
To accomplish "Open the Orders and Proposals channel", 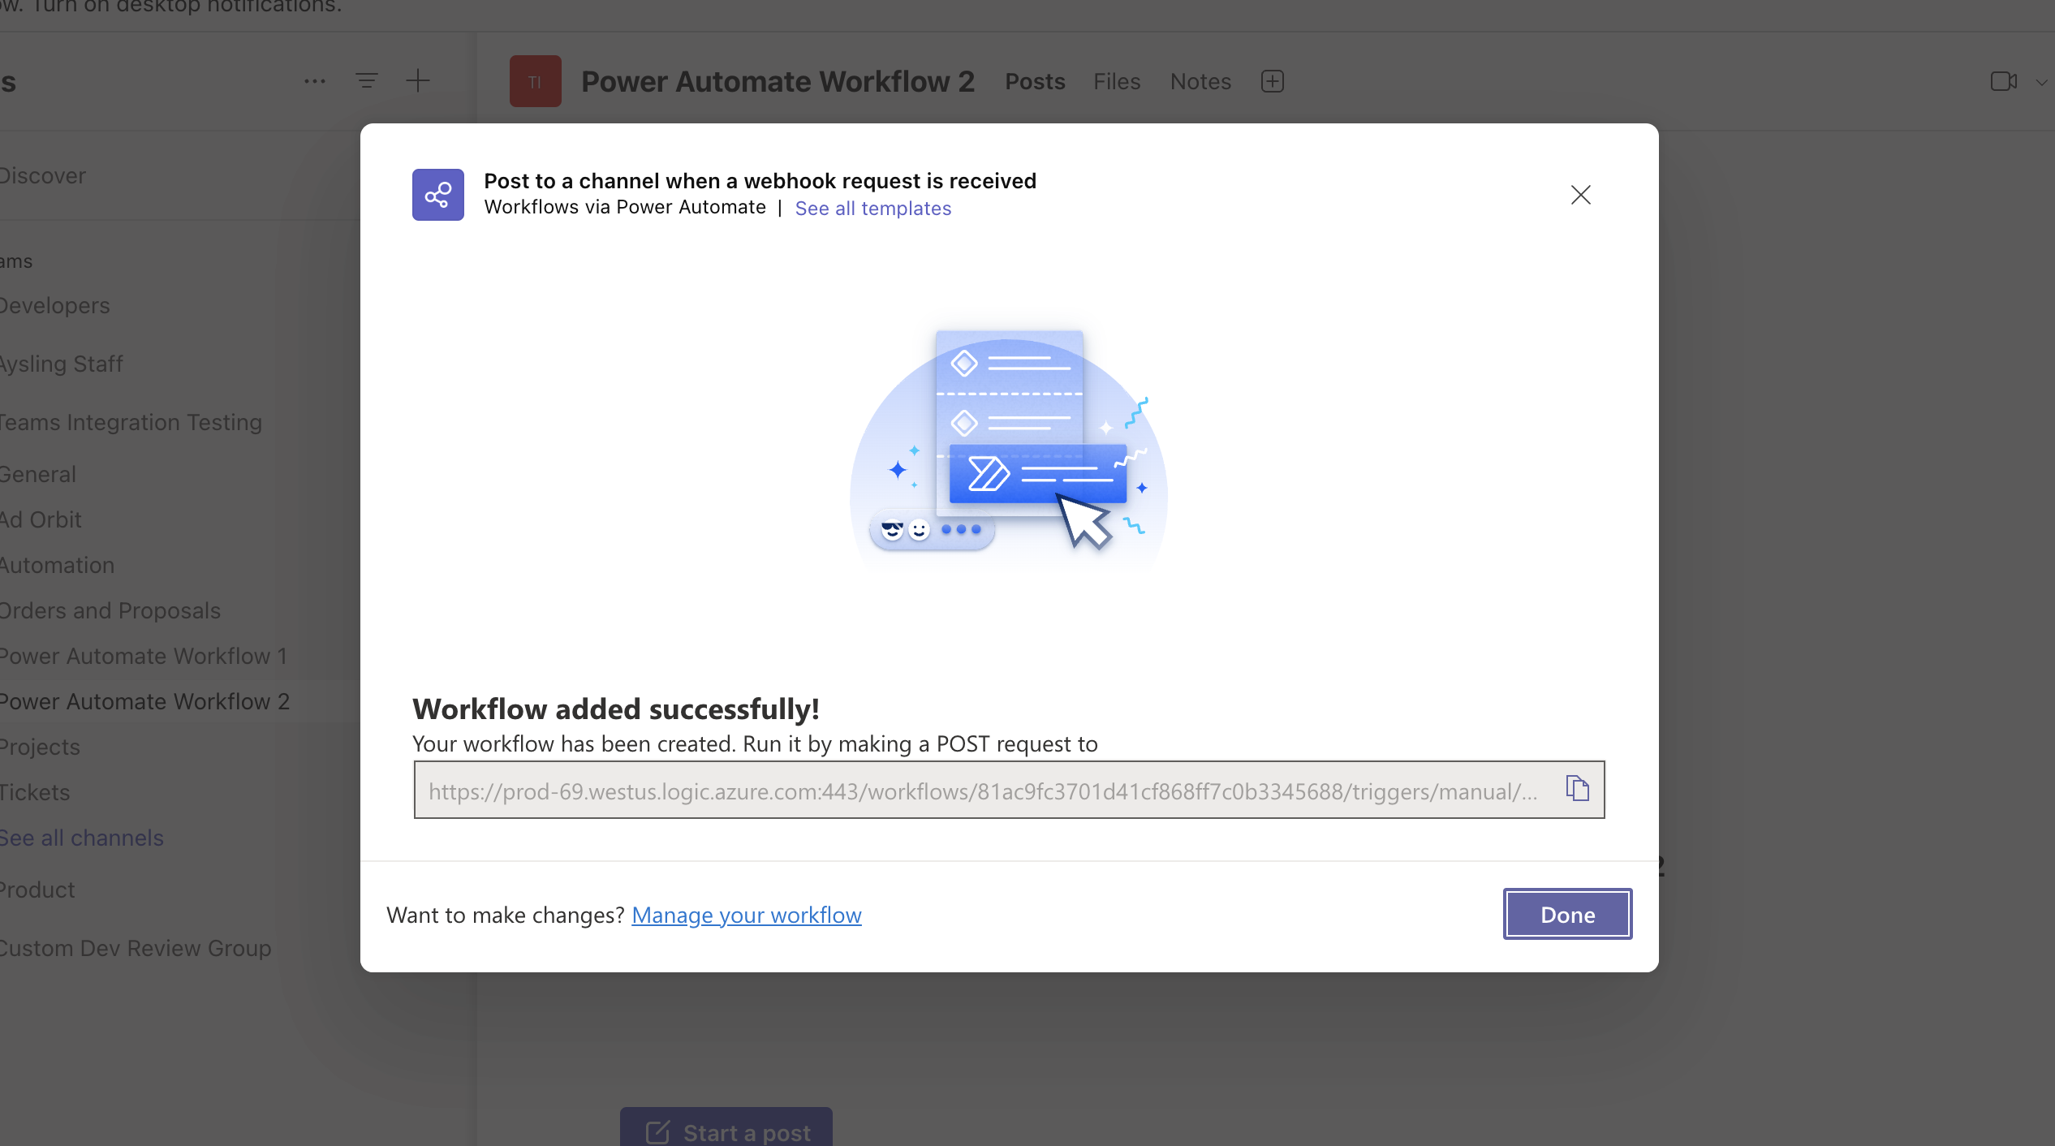I will pyautogui.click(x=110, y=610).
